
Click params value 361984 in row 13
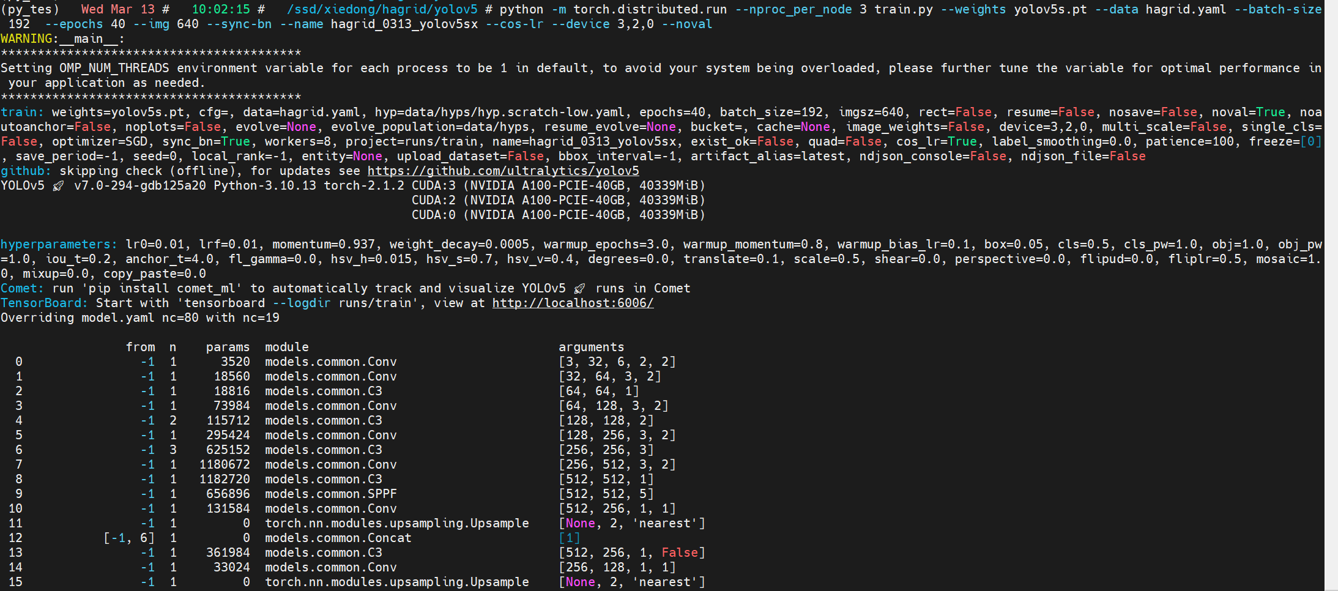click(x=228, y=552)
